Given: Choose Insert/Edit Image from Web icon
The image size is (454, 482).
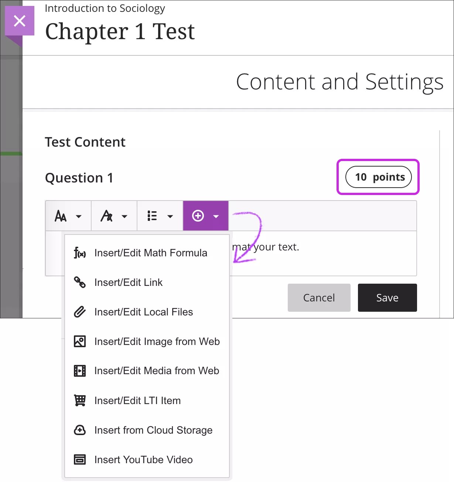Looking at the screenshot, I should coord(79,341).
